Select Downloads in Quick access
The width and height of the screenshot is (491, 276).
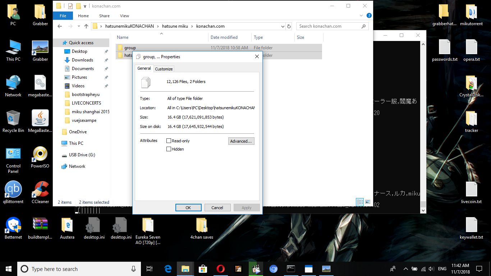click(x=82, y=60)
